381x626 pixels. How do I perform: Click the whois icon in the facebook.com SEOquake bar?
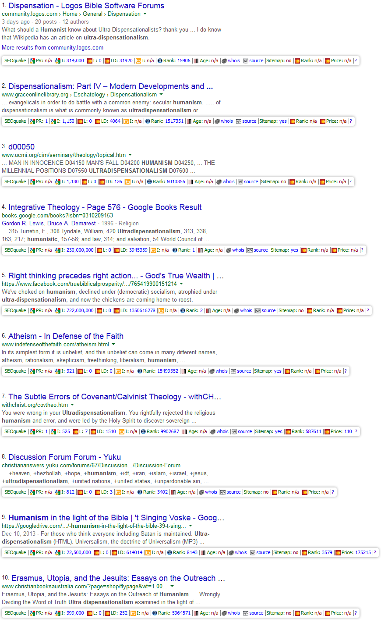[236, 311]
